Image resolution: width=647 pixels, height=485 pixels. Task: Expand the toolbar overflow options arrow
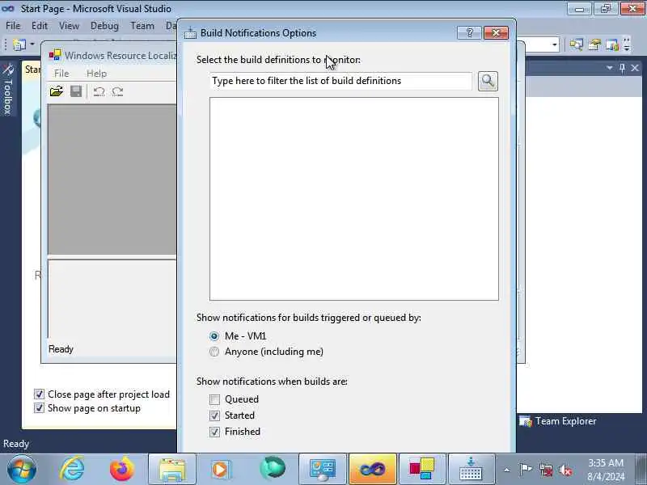click(628, 44)
